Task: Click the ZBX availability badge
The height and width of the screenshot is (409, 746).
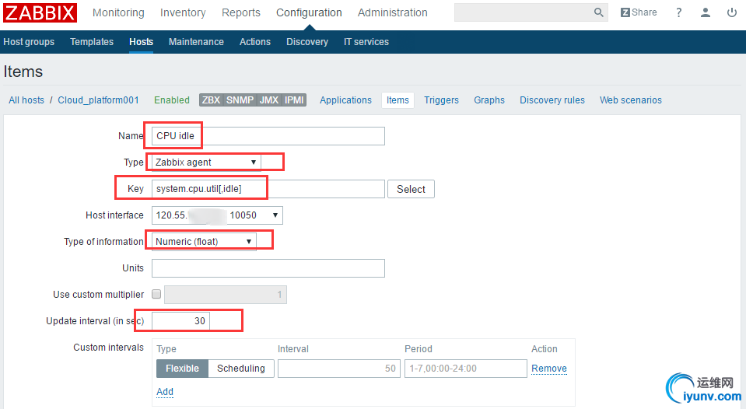Action: coord(211,100)
